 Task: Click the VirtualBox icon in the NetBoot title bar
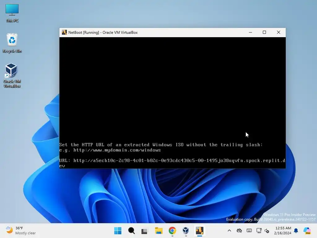pyautogui.click(x=64, y=32)
